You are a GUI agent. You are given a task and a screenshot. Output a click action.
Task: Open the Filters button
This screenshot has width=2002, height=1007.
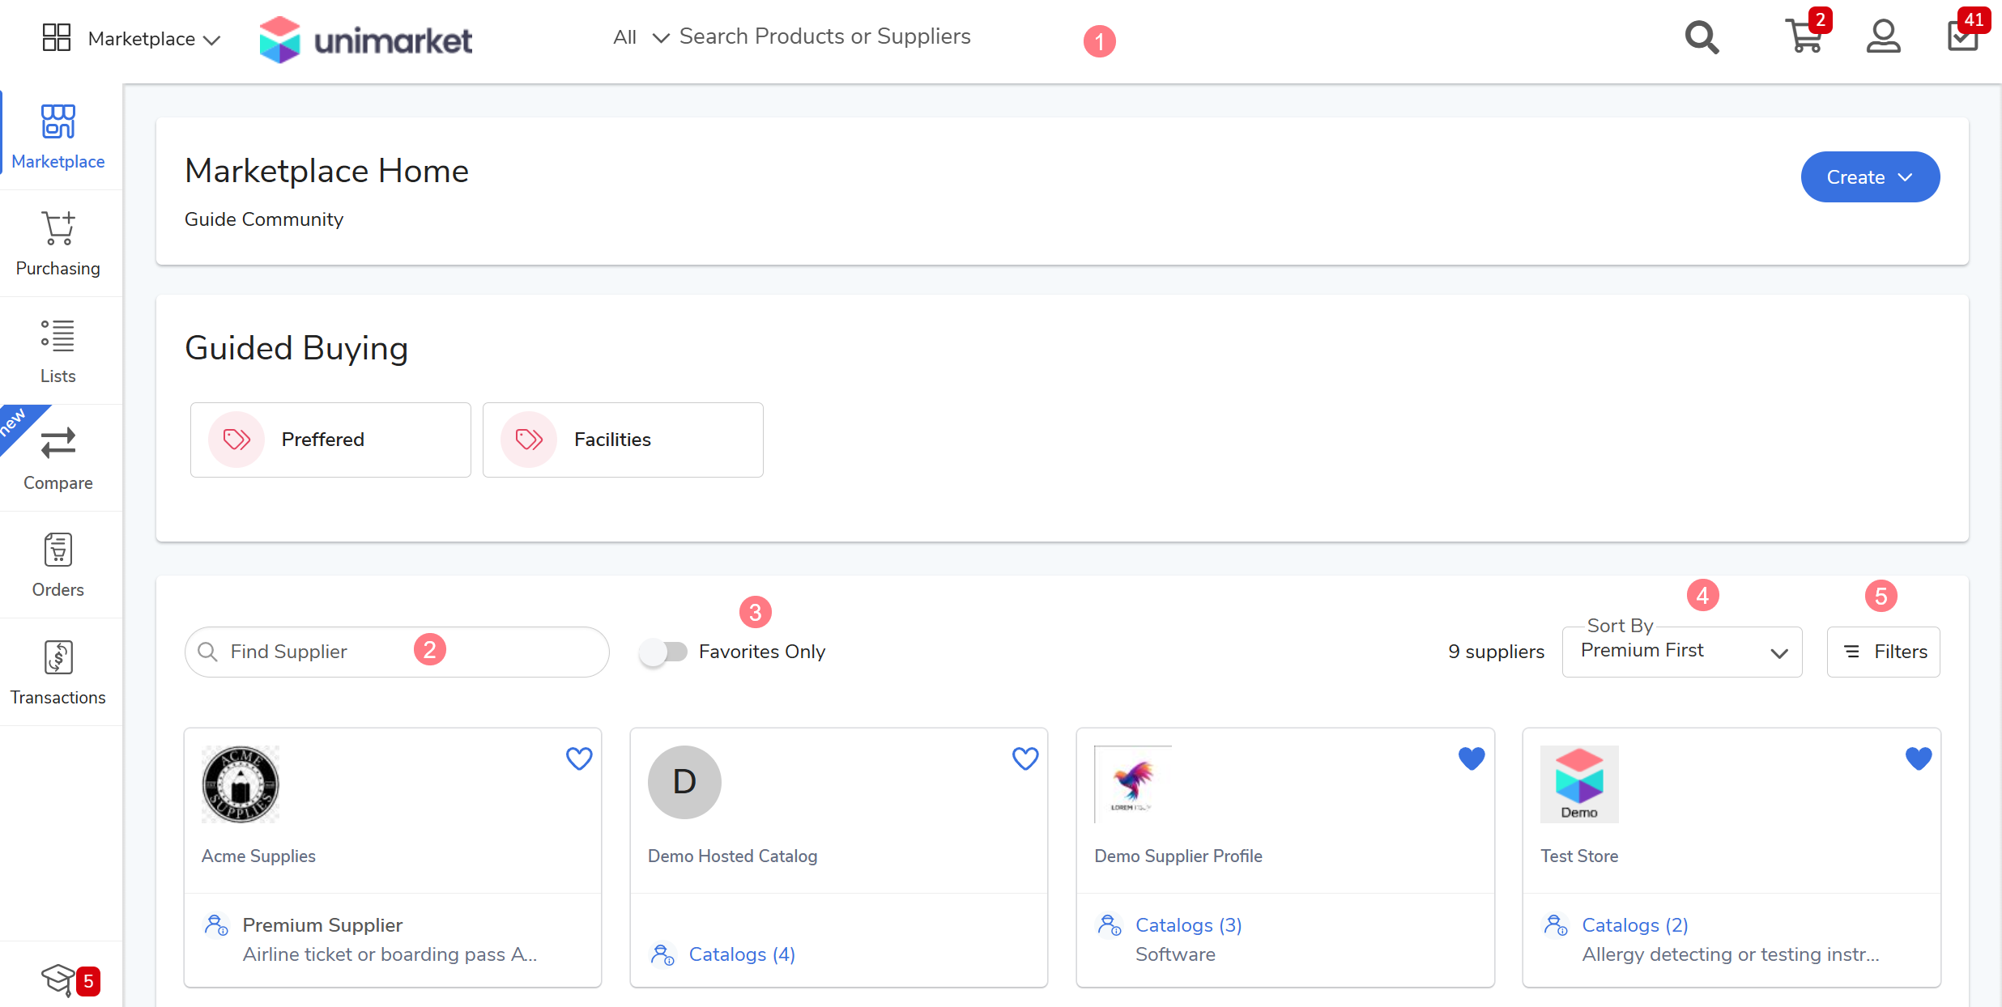click(1883, 652)
